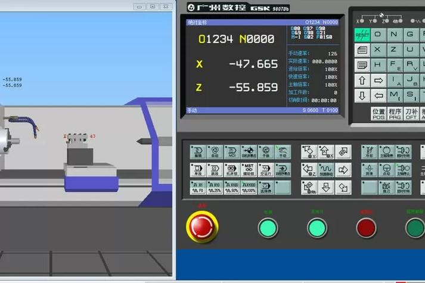Activate the lubrication (润滑) key

369,170
